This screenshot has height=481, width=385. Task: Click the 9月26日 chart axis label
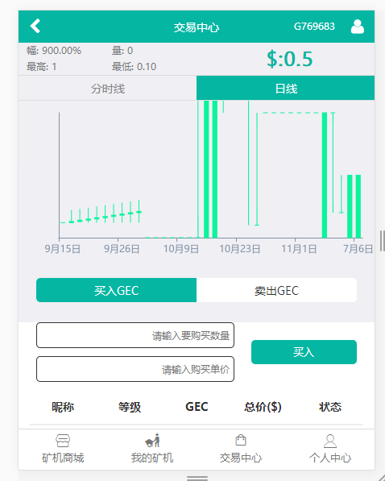pyautogui.click(x=122, y=248)
